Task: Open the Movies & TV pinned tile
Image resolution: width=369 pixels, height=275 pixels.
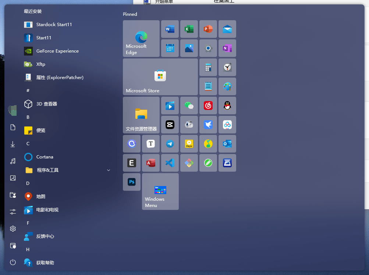Action: pos(170,106)
